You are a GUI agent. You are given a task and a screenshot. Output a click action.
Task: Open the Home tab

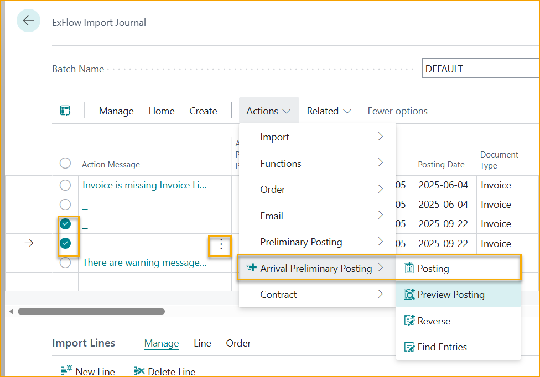(162, 111)
